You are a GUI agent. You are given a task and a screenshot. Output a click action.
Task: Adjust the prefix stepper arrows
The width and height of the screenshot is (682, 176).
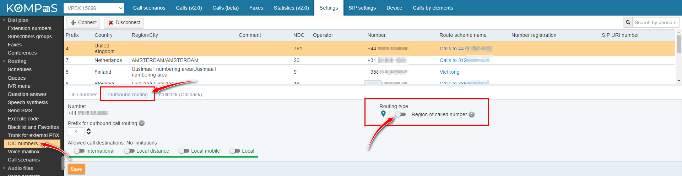click(88, 131)
